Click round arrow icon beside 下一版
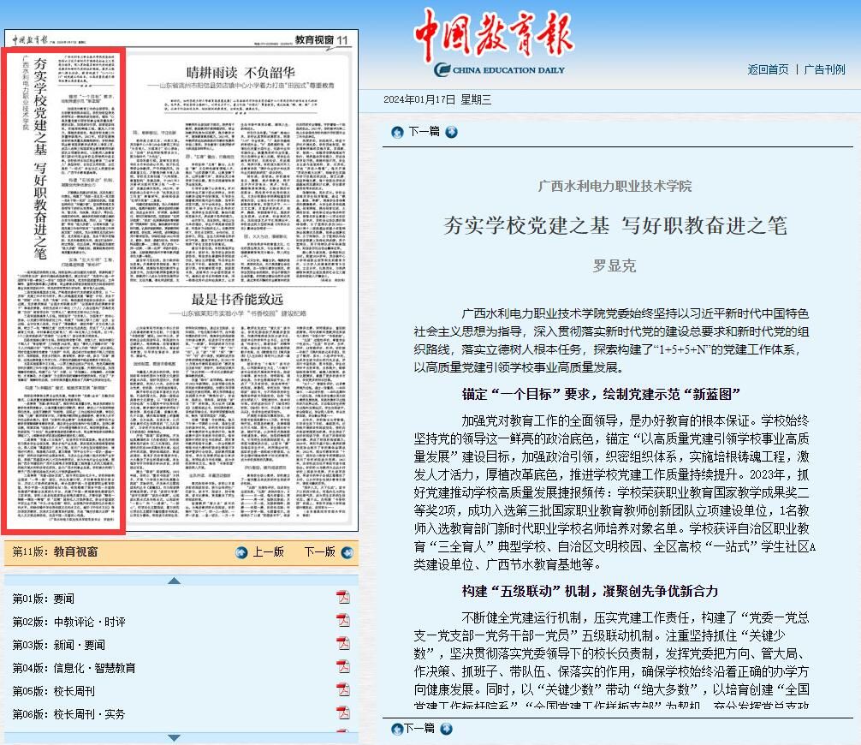Image resolution: width=861 pixels, height=745 pixels. [347, 552]
